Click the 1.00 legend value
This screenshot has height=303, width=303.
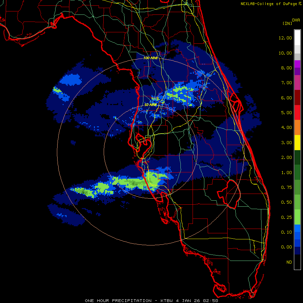tap(287, 173)
